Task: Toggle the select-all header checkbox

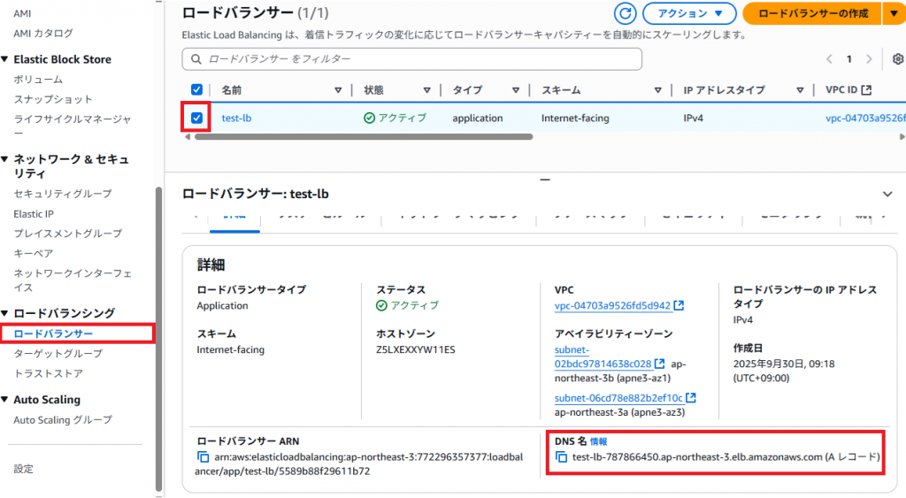Action: point(196,90)
